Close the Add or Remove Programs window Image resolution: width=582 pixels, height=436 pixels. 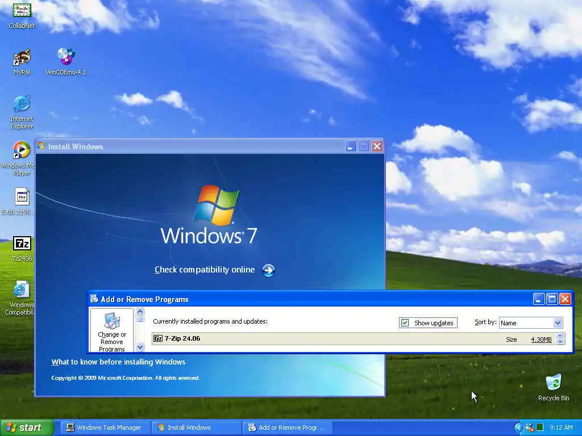(x=565, y=299)
